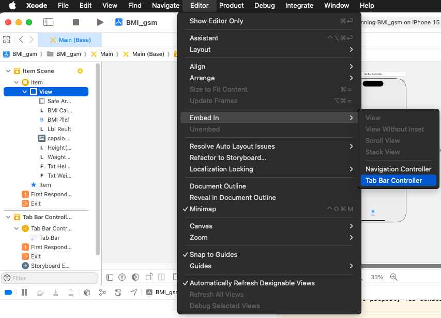This screenshot has width=441, height=318.
Task: Open the Guides submenu
Action: (x=269, y=266)
